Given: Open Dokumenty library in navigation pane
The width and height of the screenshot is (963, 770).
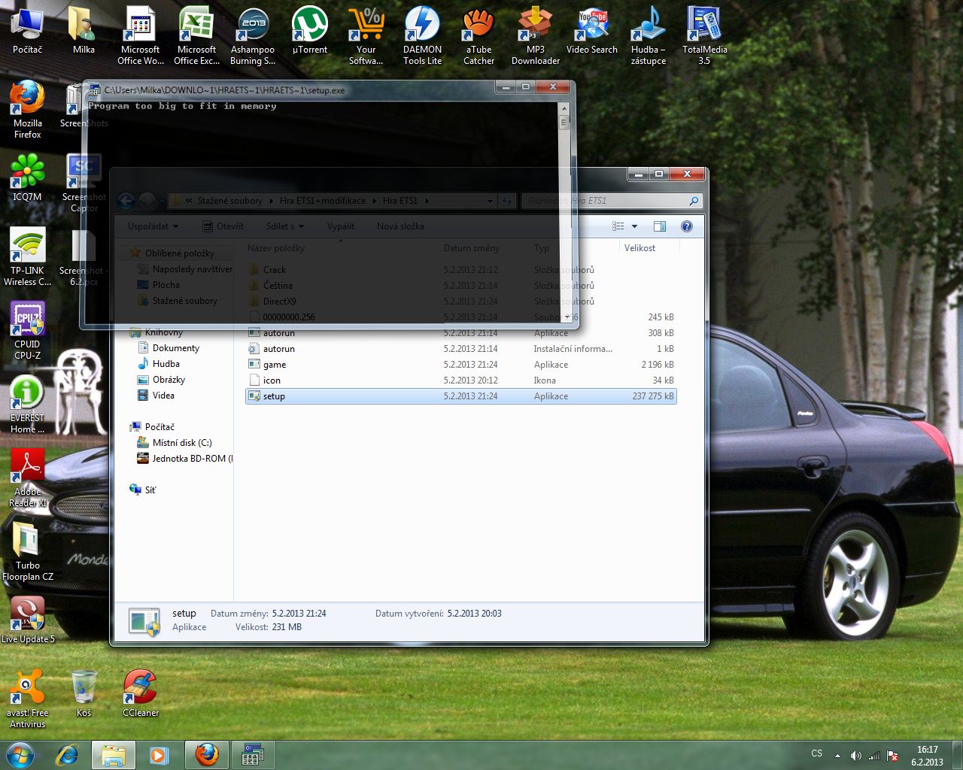Looking at the screenshot, I should click(x=176, y=348).
